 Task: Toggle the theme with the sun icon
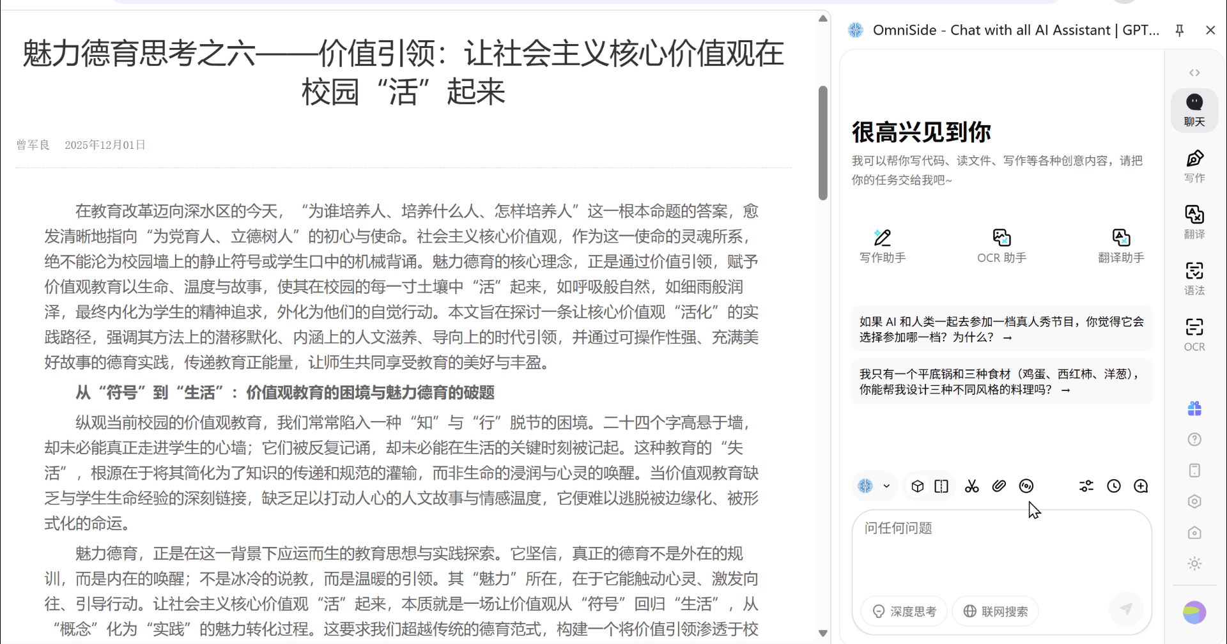[1194, 563]
